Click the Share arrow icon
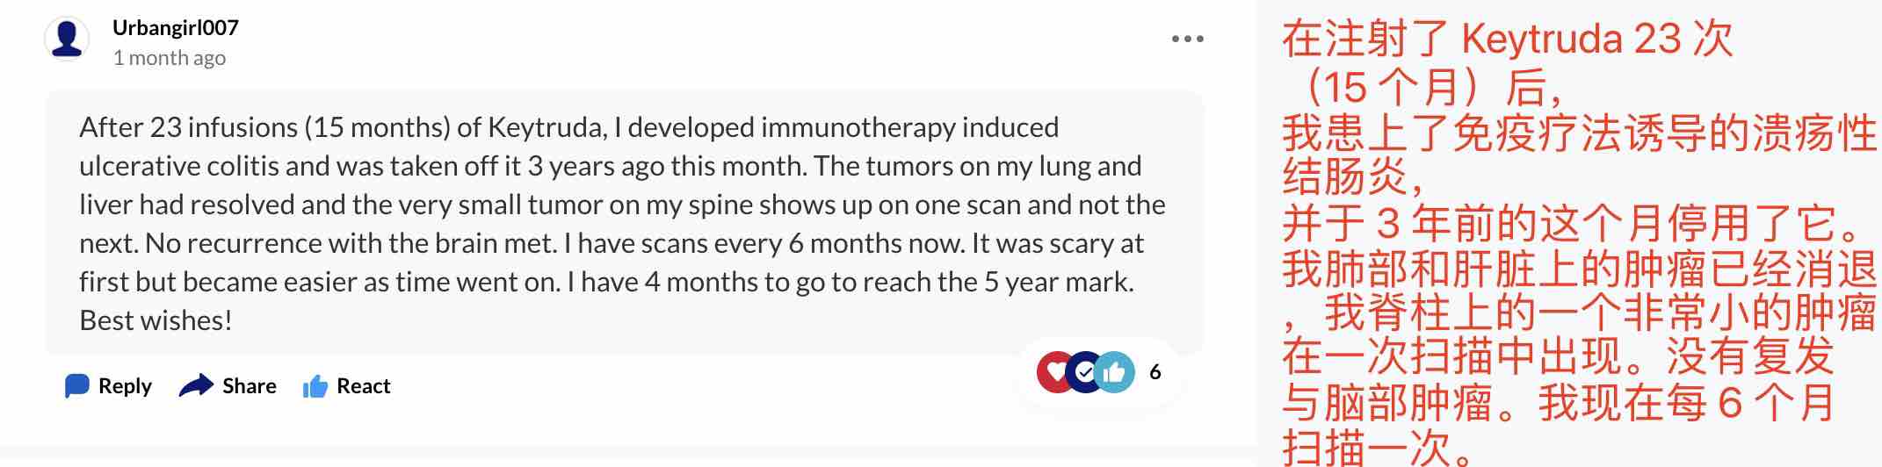1882x467 pixels. click(x=196, y=386)
